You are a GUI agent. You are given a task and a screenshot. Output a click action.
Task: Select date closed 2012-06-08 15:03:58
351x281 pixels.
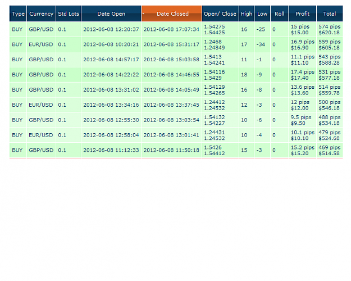171,60
